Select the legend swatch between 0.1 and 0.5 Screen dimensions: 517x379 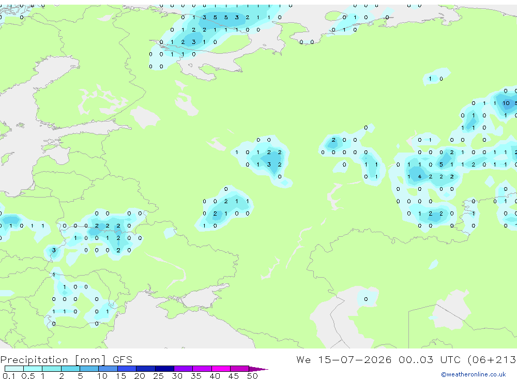(x=14, y=369)
